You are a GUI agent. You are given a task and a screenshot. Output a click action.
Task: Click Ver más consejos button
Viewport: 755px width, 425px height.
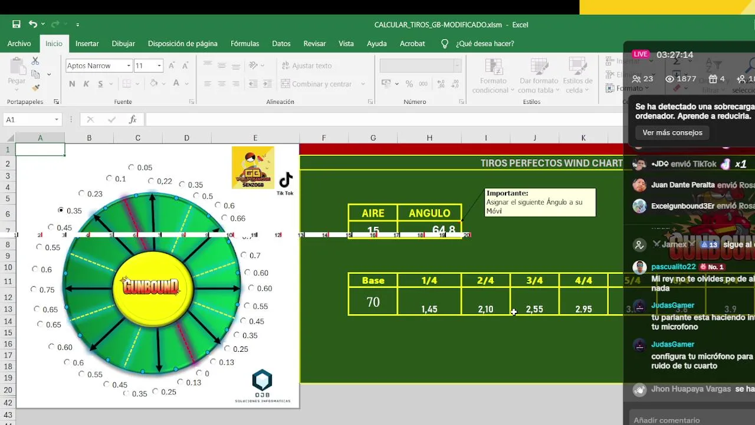point(672,133)
